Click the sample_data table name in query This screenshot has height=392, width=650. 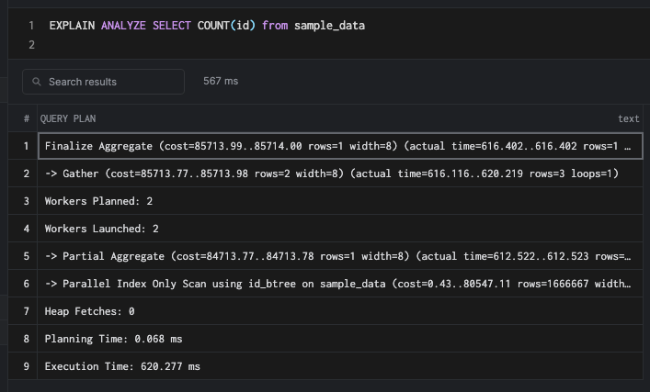coord(329,26)
